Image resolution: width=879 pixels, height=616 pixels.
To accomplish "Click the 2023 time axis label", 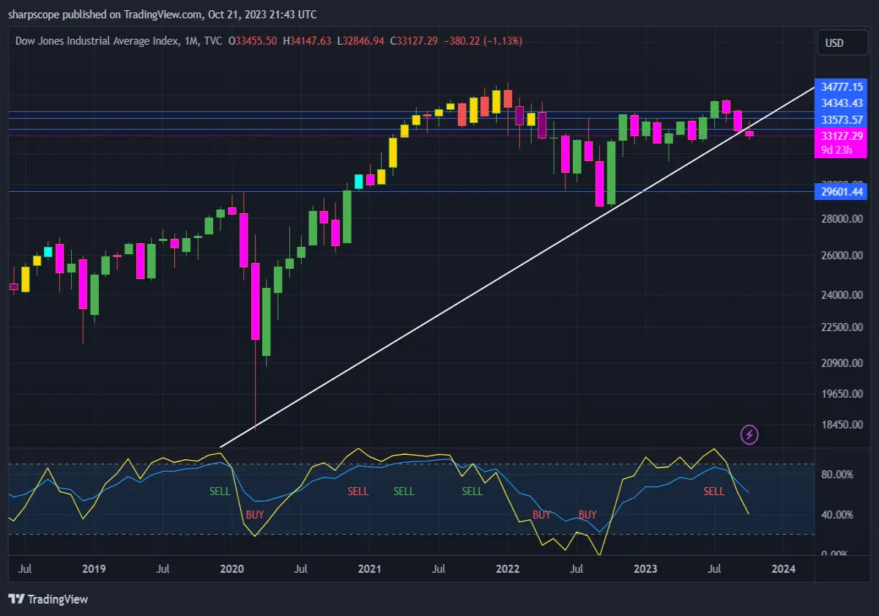I will click(x=645, y=568).
